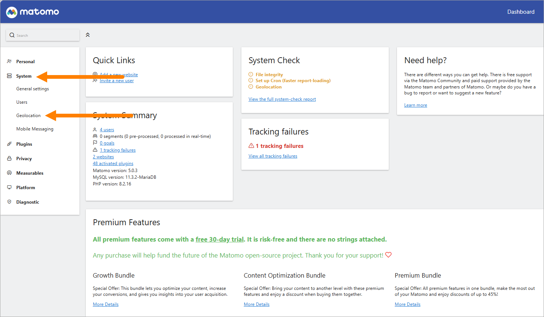
Task: Expand the Platform menu section
Action: coord(26,188)
